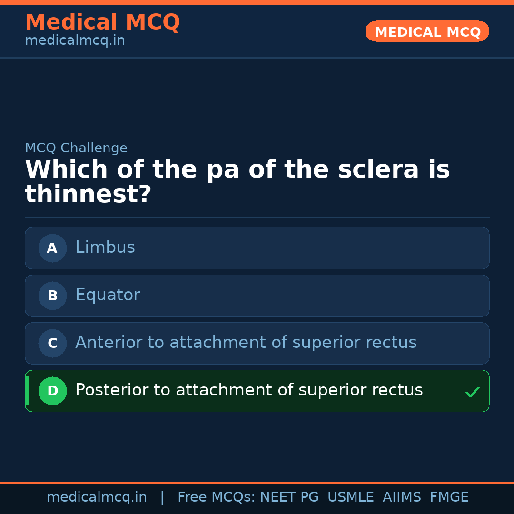
Task: Select the circular B badge icon
Action: (52, 296)
